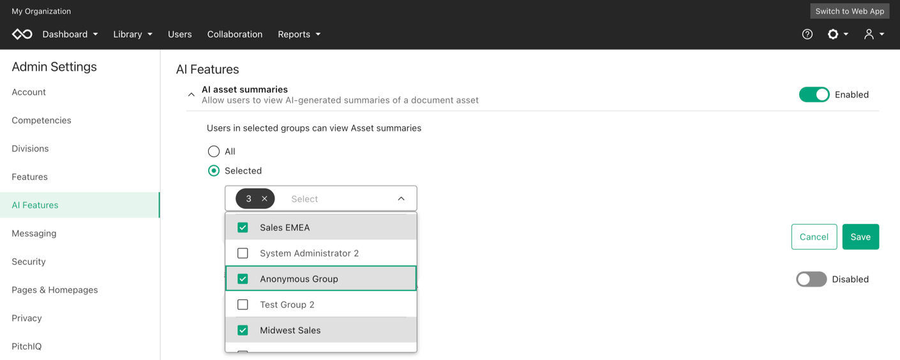Viewport: 900px width, 360px height.
Task: Open the Dashboard dropdown menu
Action: coord(70,34)
